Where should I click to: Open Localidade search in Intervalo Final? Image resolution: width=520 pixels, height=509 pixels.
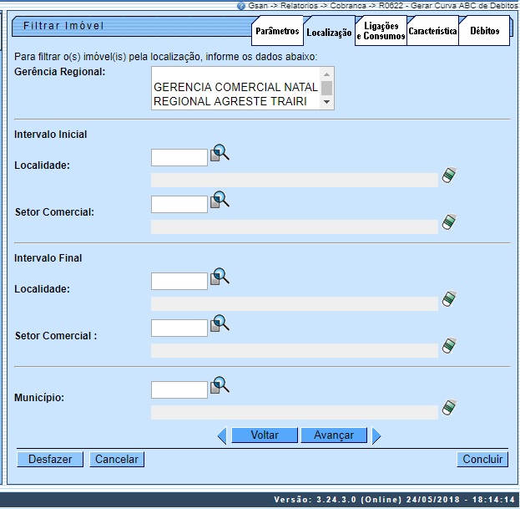click(x=220, y=277)
